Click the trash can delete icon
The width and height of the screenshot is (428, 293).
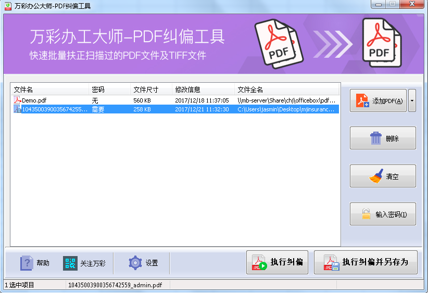click(x=375, y=138)
